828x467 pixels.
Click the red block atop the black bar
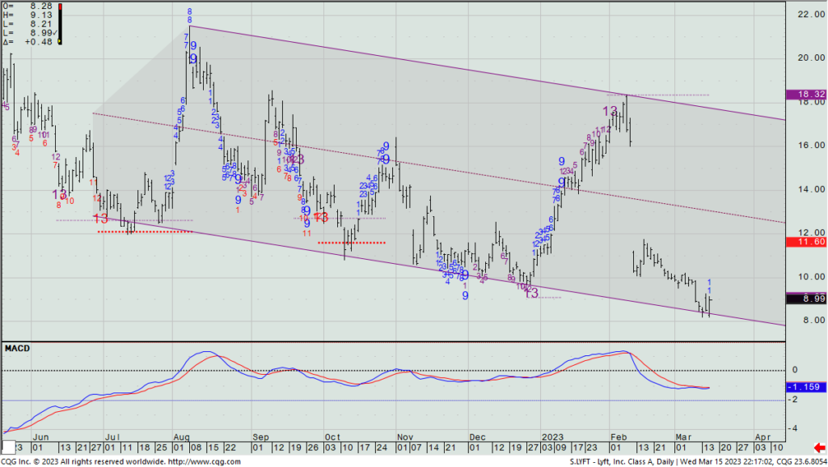point(61,7)
